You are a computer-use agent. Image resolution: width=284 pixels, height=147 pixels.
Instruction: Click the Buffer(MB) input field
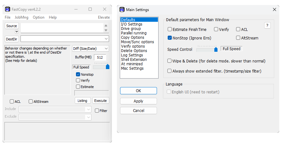(100, 57)
